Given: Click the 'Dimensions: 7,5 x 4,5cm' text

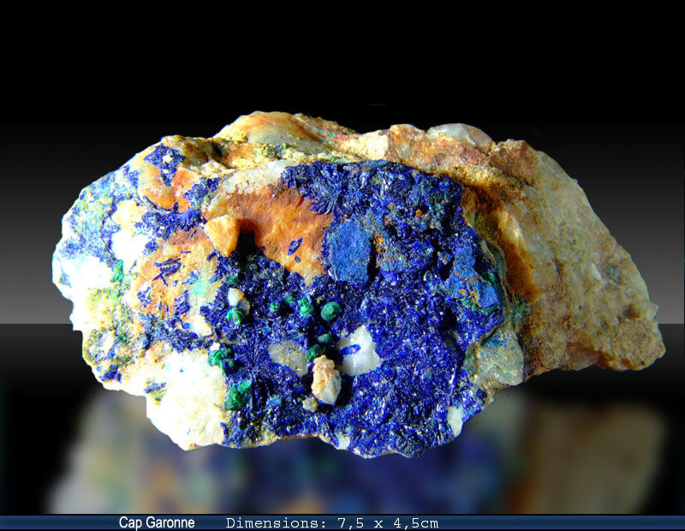Looking at the screenshot, I should [332, 523].
